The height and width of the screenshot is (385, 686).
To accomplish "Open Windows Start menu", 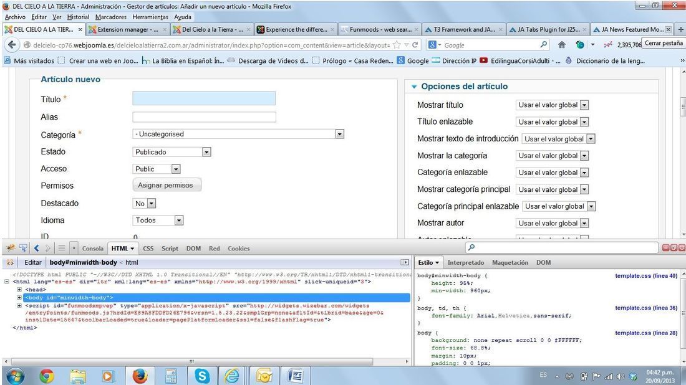I will pos(16,376).
